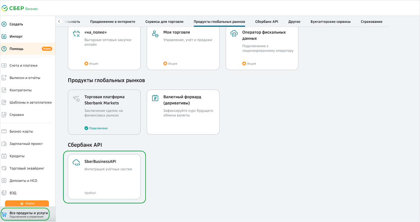420x222 pixels.
Task: Switch to the Сбербанк API tab
Action: pyautogui.click(x=266, y=22)
